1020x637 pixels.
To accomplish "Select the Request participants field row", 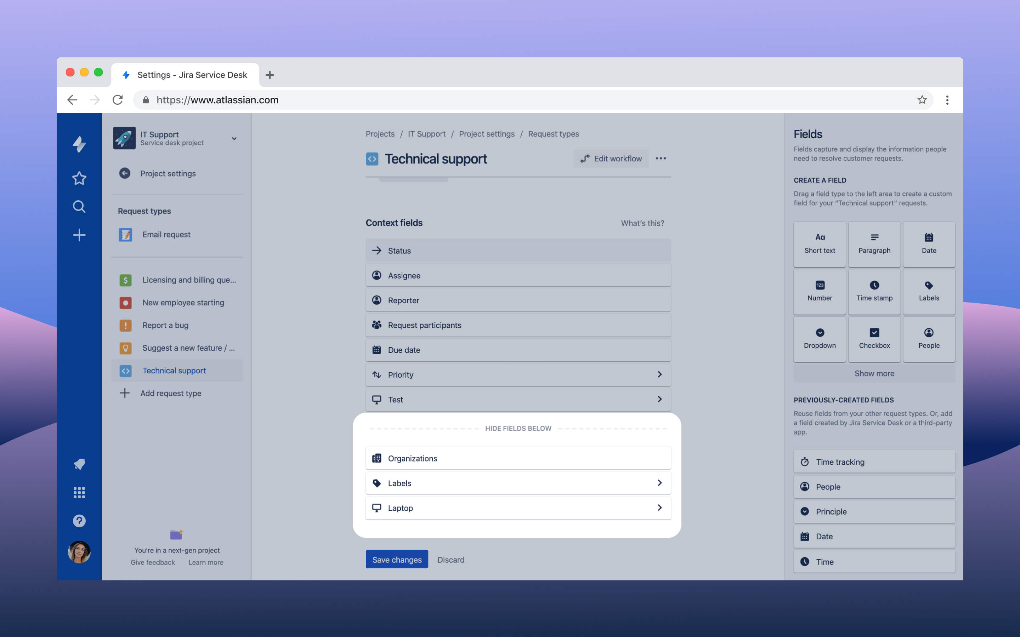I will click(518, 325).
